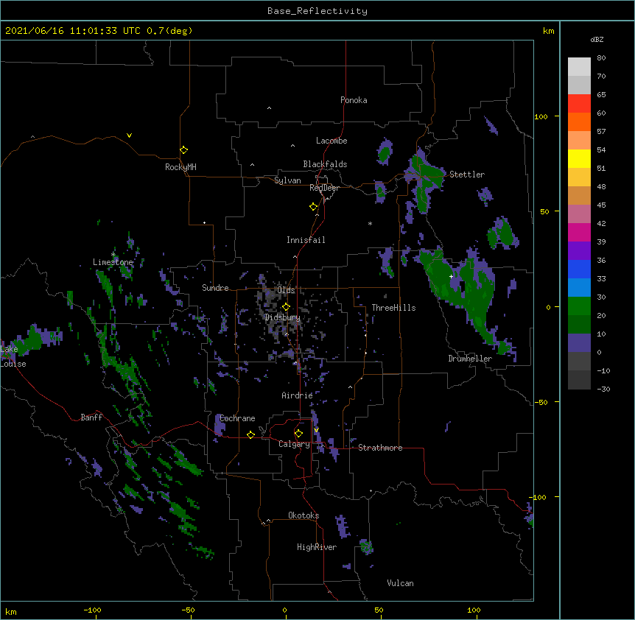Select the orange swatch near 60 dBZ
This screenshot has height=620, width=635.
tap(579, 121)
